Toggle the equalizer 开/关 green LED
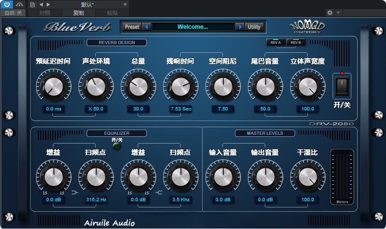This screenshot has width=386, height=229. pyautogui.click(x=116, y=146)
